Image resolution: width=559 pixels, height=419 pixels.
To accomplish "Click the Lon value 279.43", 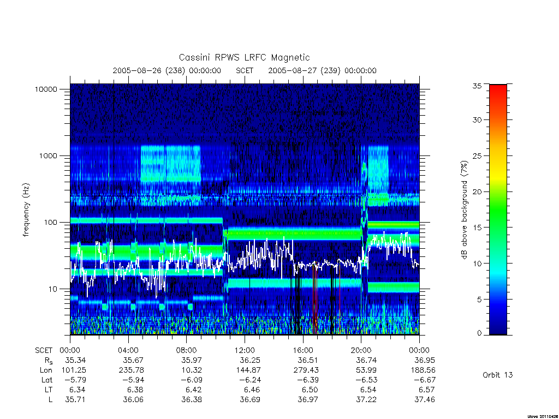I will (306, 370).
